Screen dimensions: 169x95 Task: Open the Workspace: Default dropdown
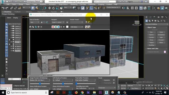click(x=35, y=2)
